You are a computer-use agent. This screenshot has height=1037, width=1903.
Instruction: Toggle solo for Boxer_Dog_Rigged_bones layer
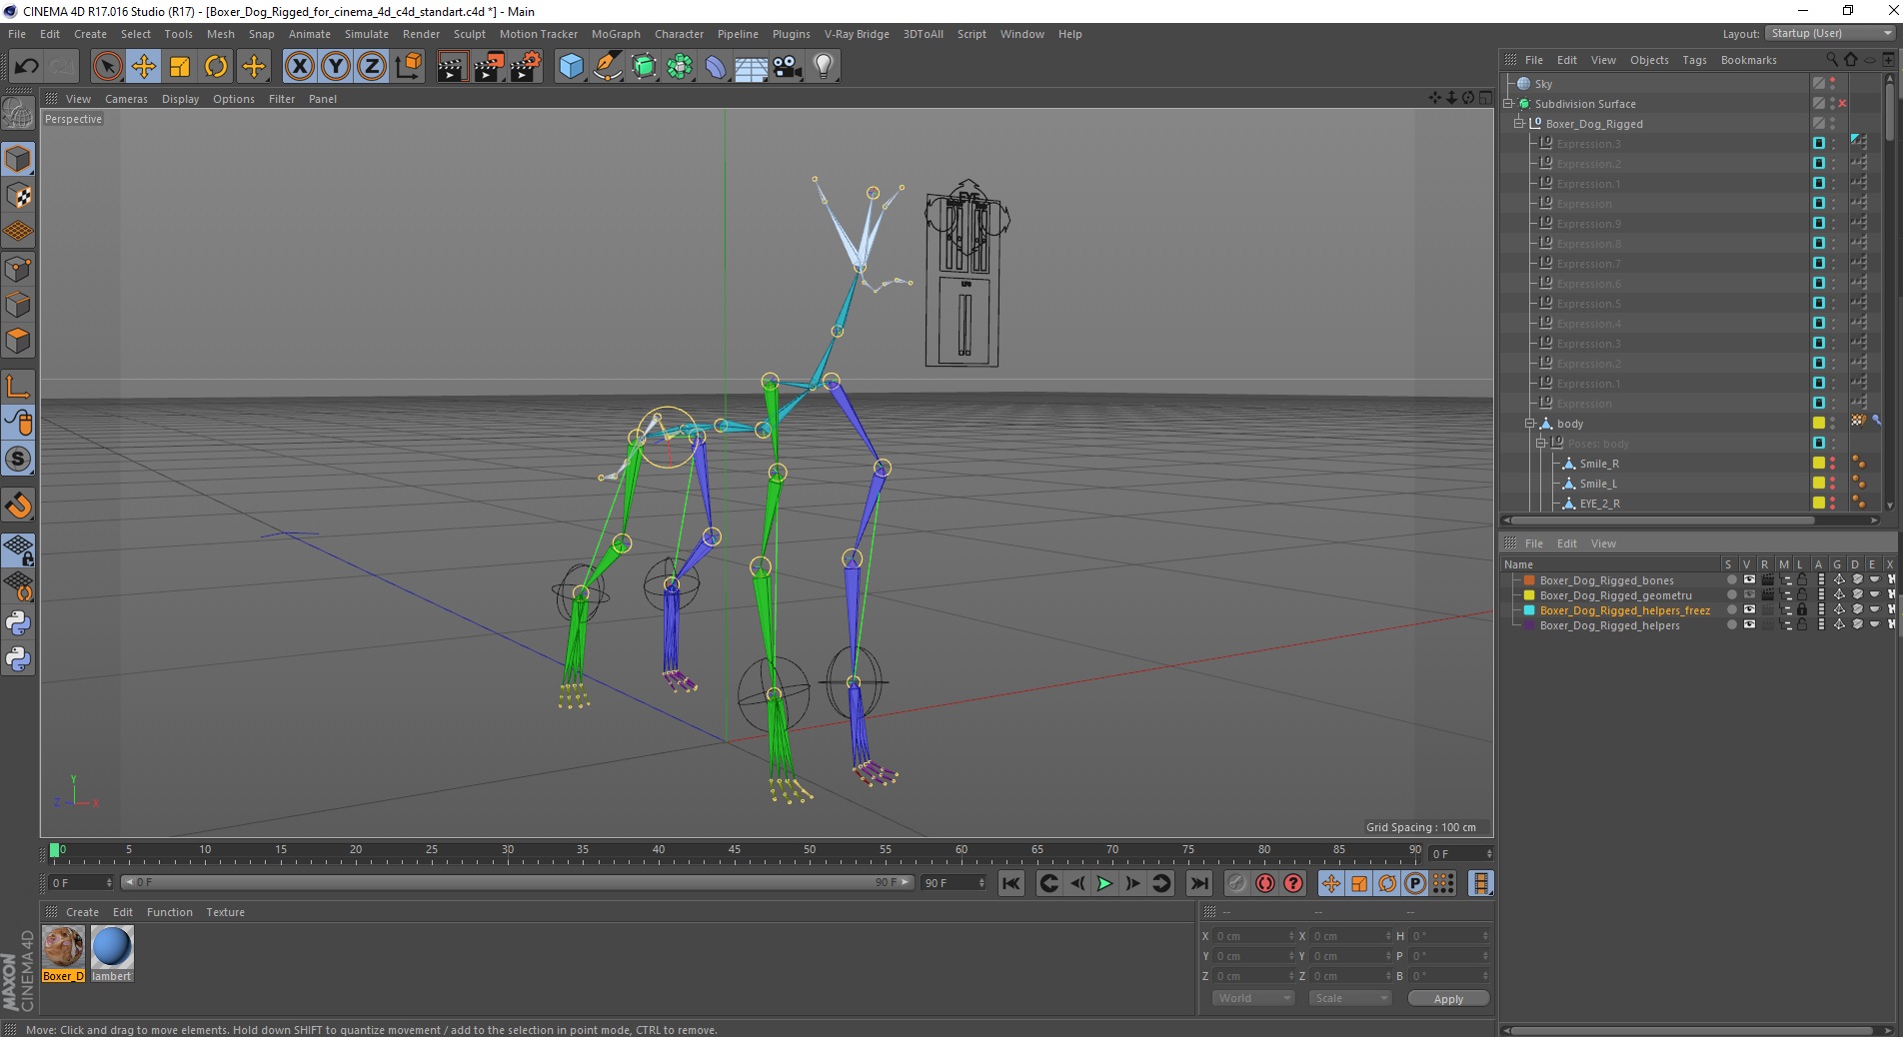pos(1731,580)
